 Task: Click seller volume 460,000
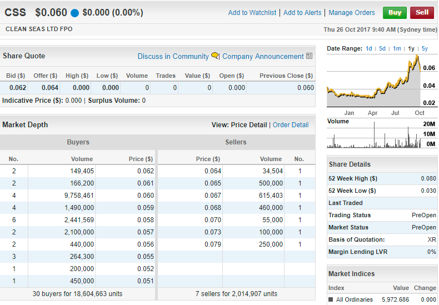(271, 208)
